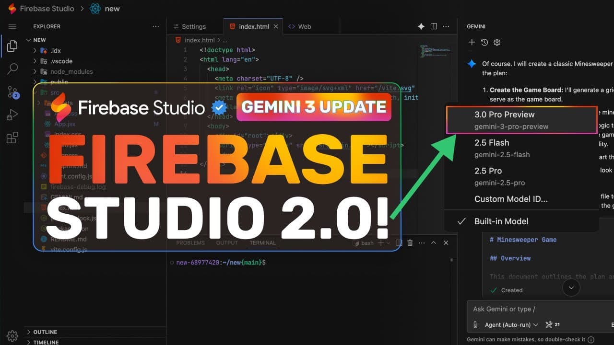Open the Extensions view

[x=12, y=138]
